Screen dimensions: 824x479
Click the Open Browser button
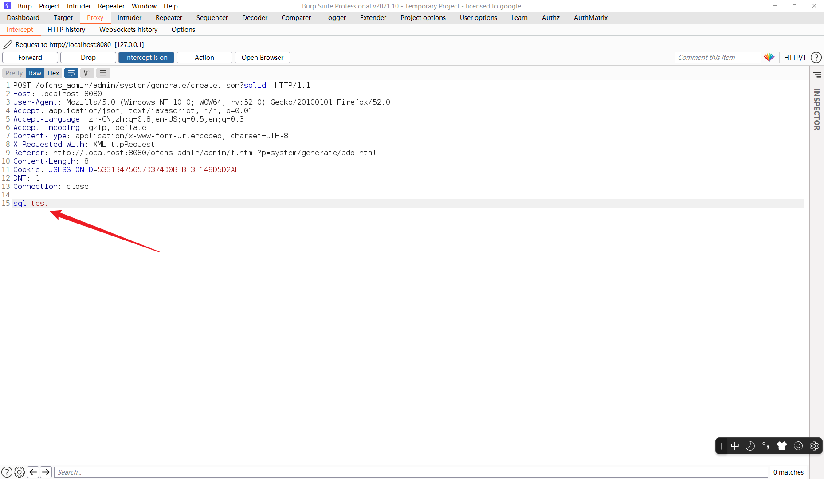pyautogui.click(x=262, y=57)
